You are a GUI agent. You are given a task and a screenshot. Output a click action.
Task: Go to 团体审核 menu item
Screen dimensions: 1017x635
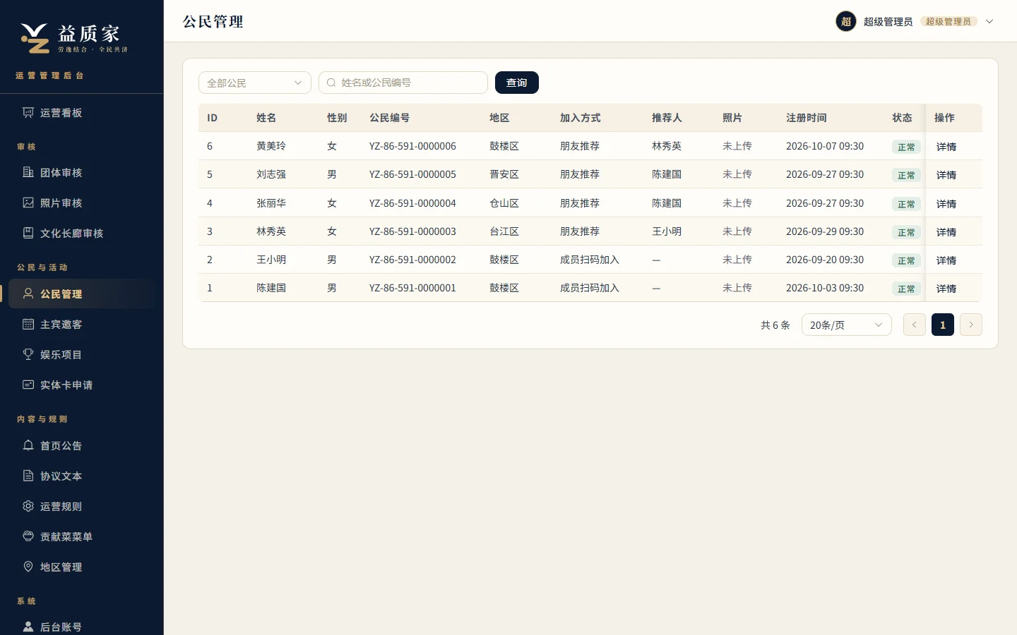pyautogui.click(x=82, y=173)
